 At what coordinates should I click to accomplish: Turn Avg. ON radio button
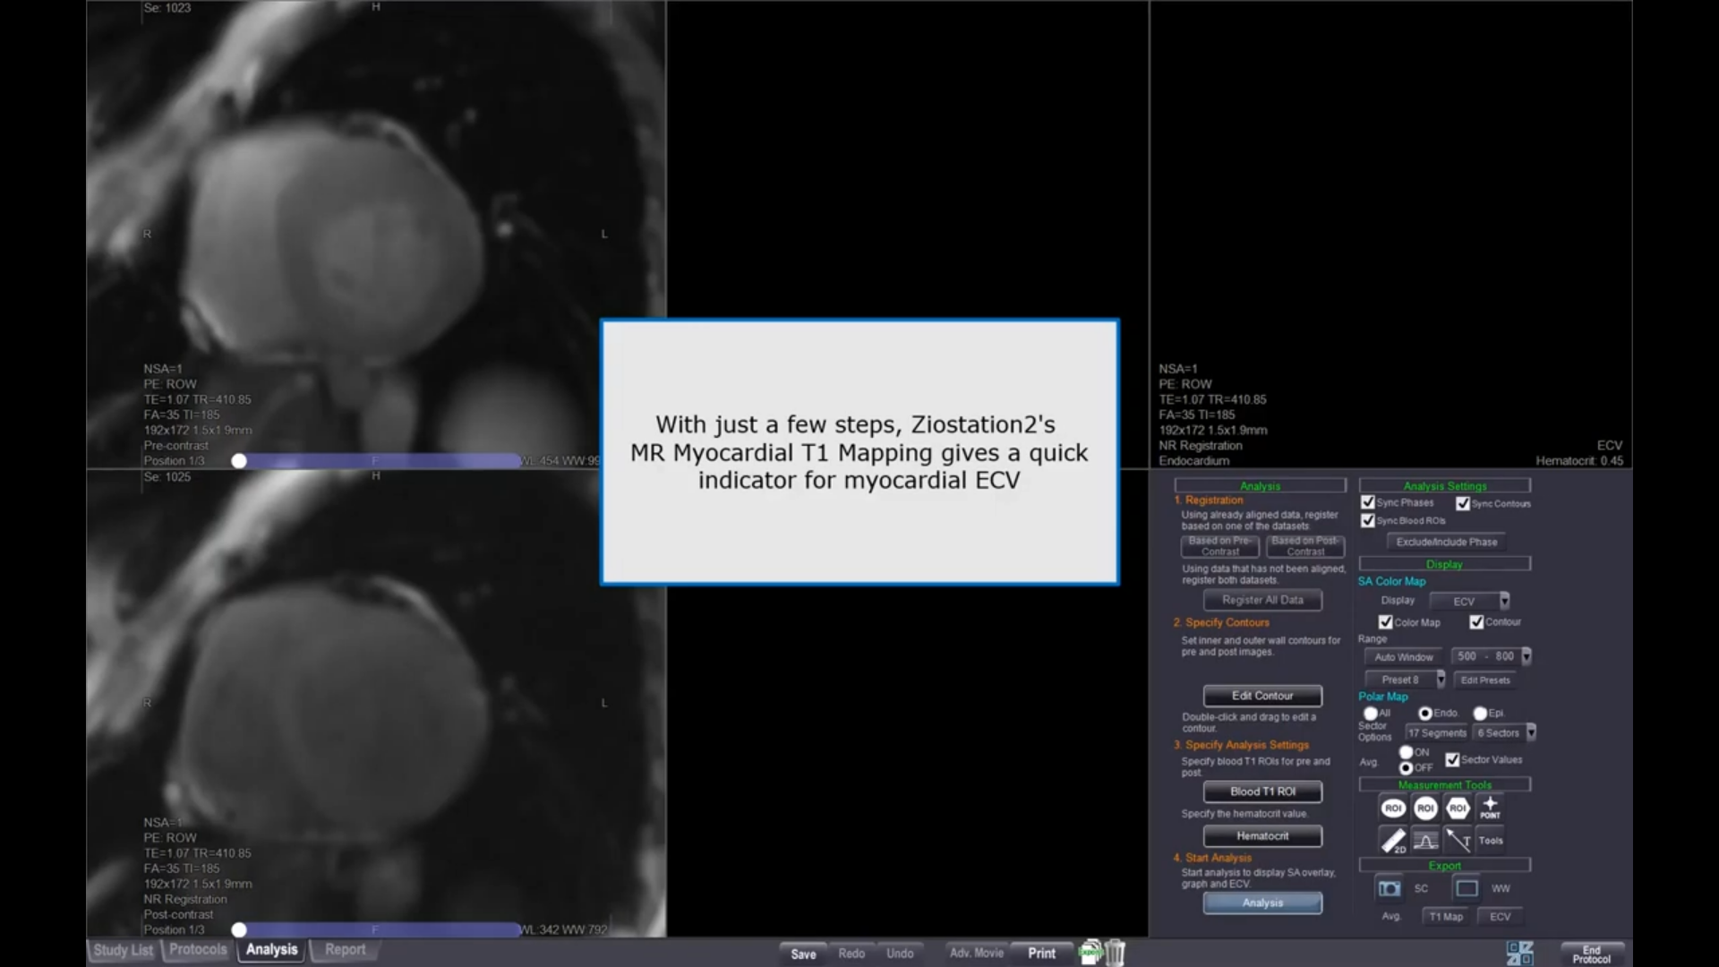pos(1406,752)
